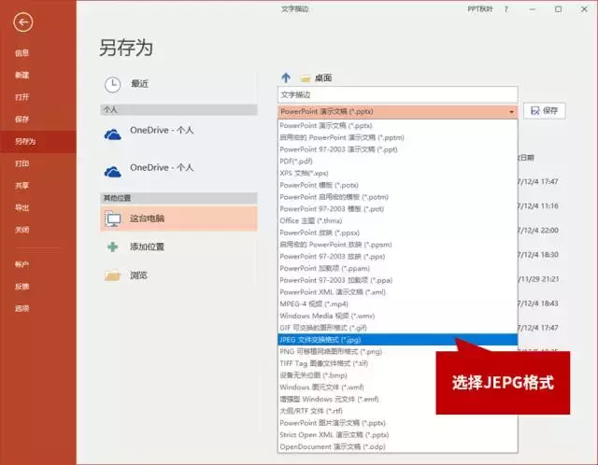
Task: Click the Browse folder icon
Action: pyautogui.click(x=113, y=275)
